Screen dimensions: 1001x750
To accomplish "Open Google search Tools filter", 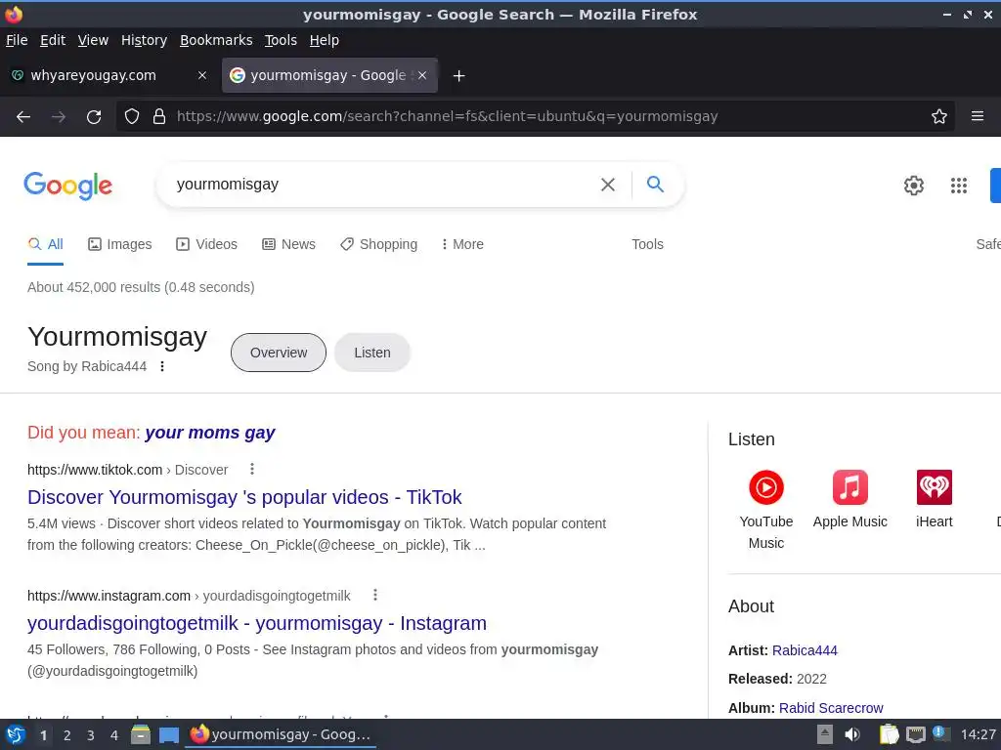I will coord(647,244).
